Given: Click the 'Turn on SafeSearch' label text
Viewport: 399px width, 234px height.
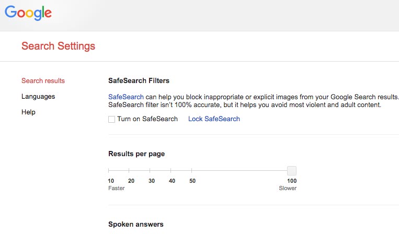Looking at the screenshot, I should coord(147,119).
